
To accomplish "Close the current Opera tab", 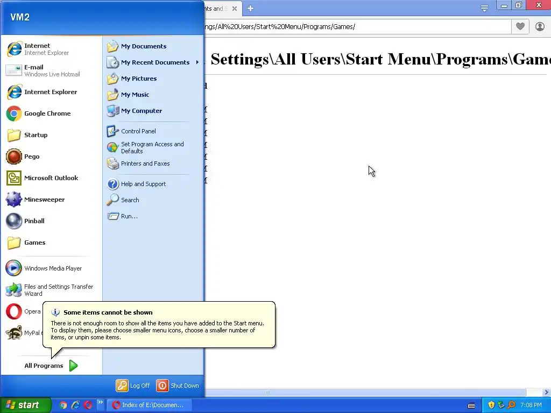I will coord(235,9).
